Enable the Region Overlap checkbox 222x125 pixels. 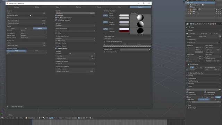56,43
